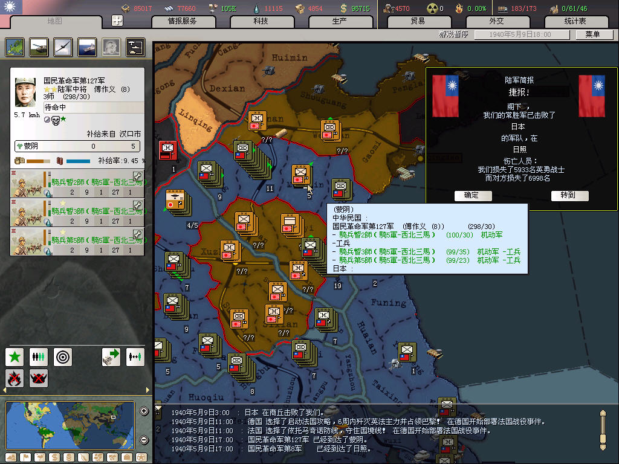The image size is (619, 464).
Task: Select the Japanese air unit counter marked 4/5
Action: click(175, 200)
